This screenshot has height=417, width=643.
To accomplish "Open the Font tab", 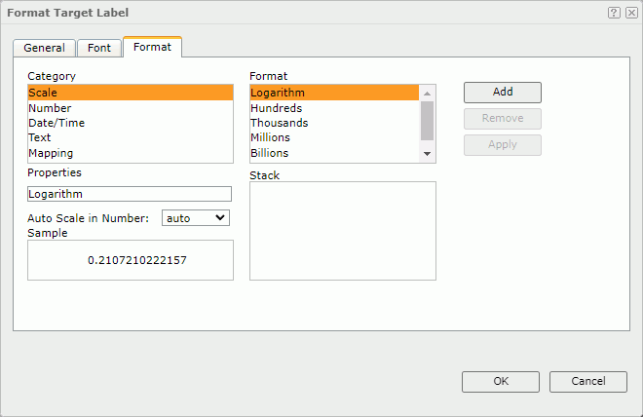I will click(99, 48).
